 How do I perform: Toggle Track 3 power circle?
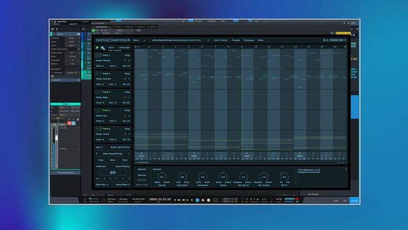click(98, 92)
